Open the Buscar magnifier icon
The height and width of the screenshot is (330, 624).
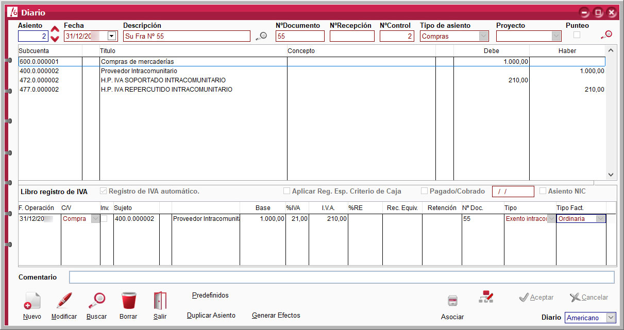pos(97,300)
